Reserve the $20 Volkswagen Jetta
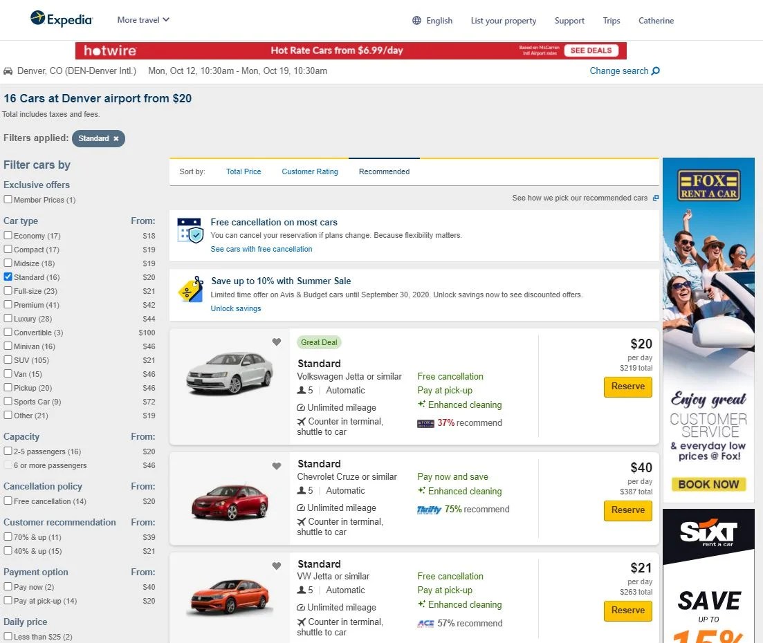The image size is (763, 643). click(x=627, y=387)
